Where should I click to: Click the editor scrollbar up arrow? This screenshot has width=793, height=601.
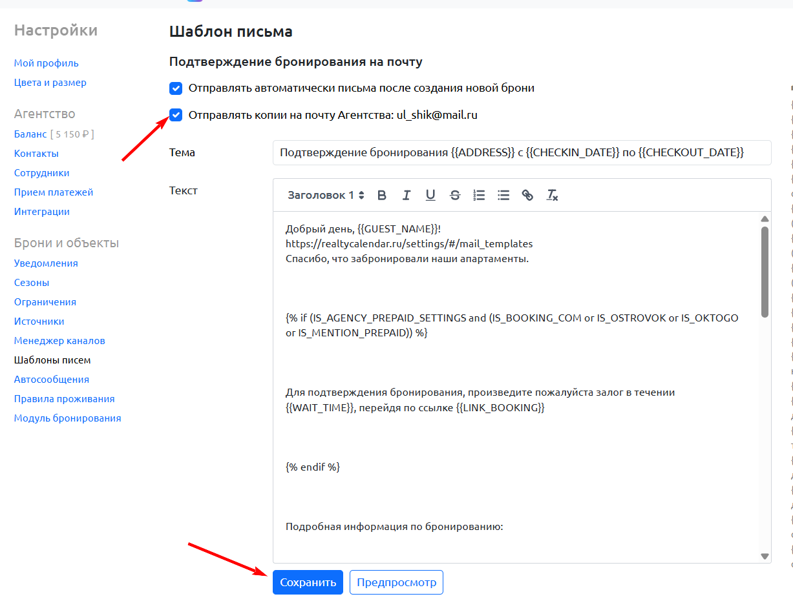765,219
